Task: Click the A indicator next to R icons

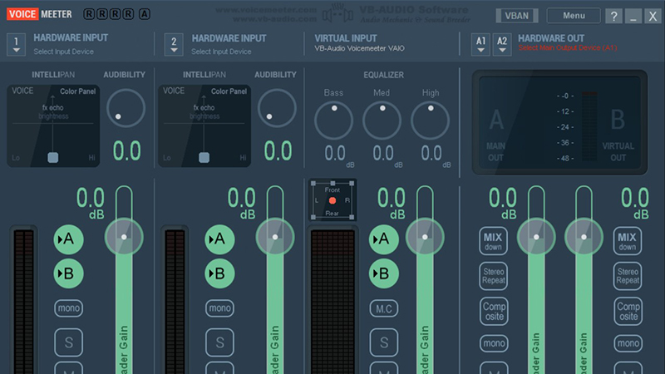Action: (x=144, y=14)
